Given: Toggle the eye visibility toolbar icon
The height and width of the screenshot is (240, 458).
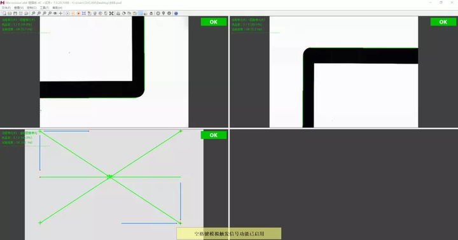Looking at the screenshot, I should coord(55,13).
